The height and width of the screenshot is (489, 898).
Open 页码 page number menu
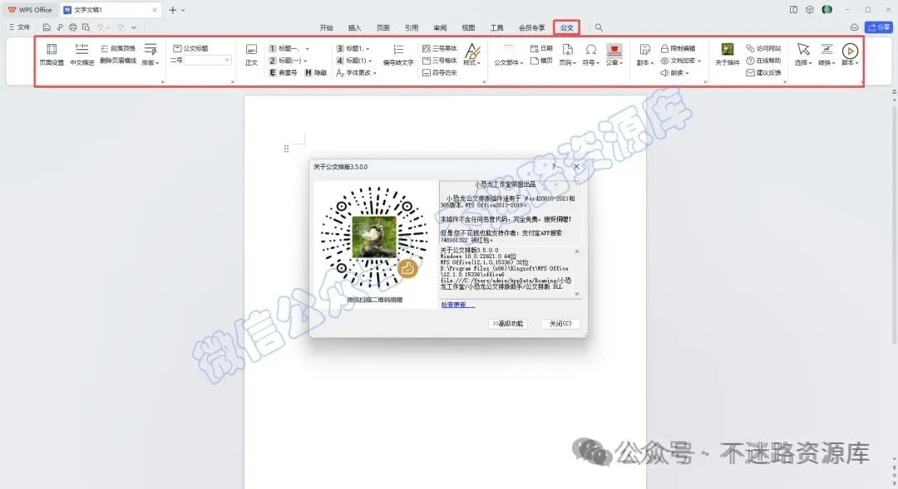568,55
